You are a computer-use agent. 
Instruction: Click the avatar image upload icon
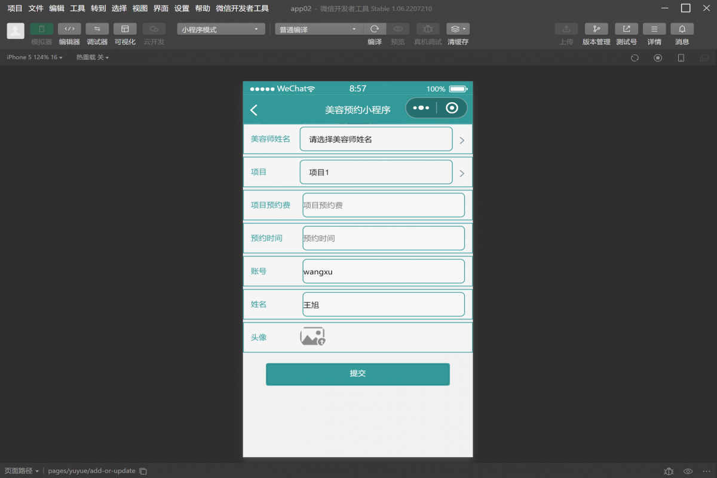[x=312, y=337]
